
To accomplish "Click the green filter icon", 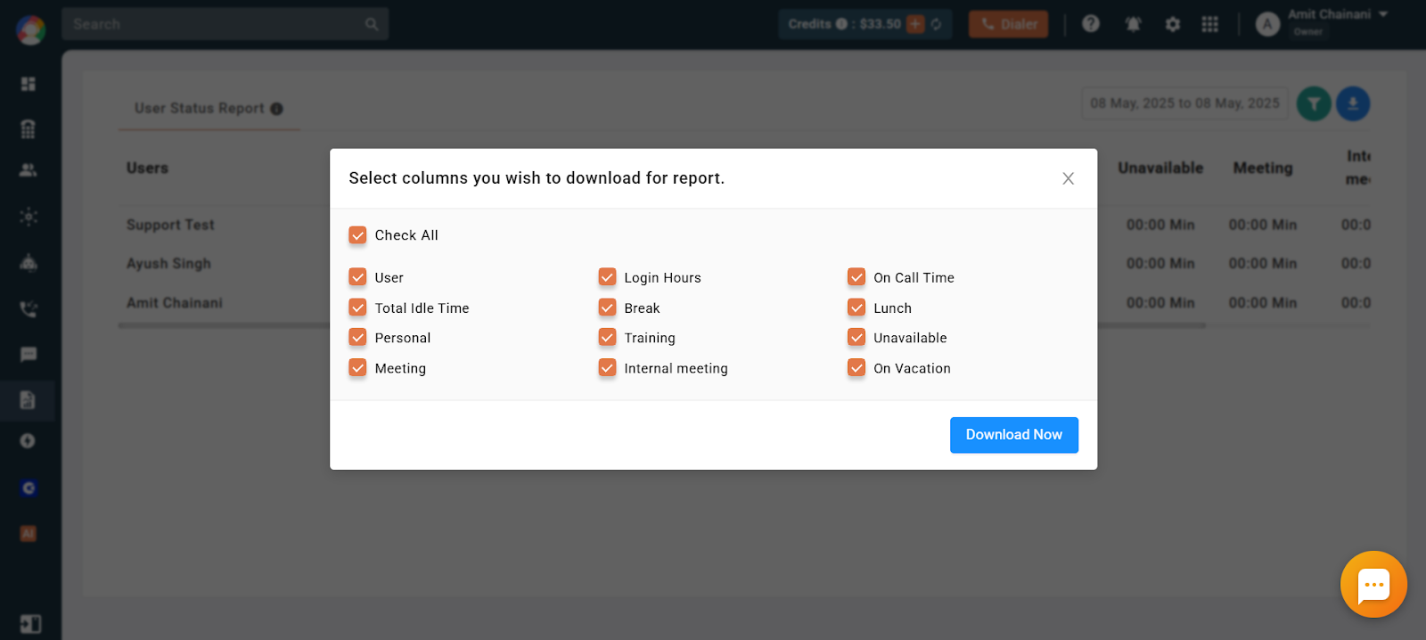I will (x=1314, y=104).
